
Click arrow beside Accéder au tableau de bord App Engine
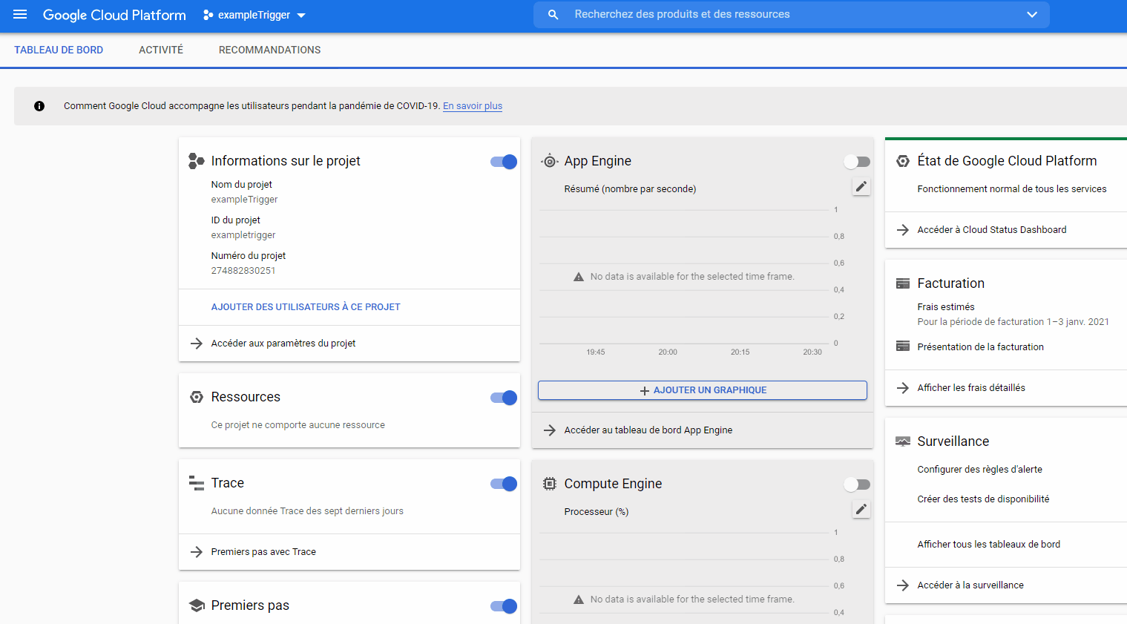pyautogui.click(x=550, y=430)
